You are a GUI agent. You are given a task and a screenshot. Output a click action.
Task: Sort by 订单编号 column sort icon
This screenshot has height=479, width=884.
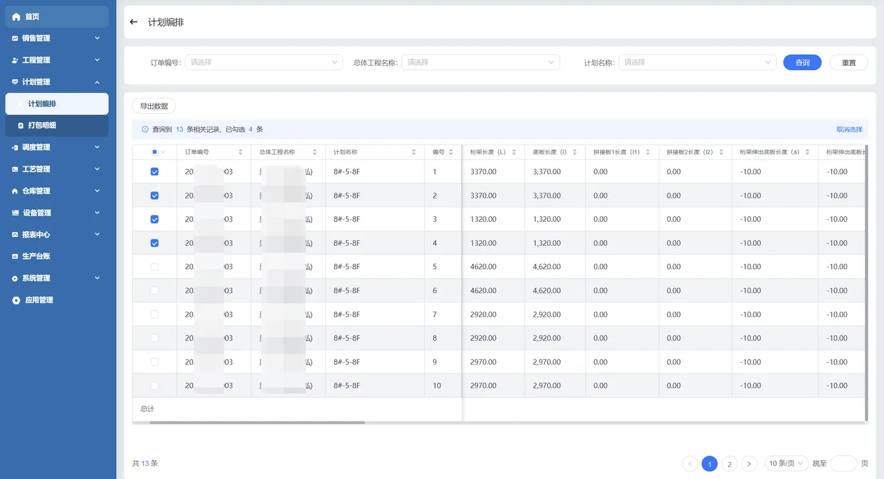[241, 152]
